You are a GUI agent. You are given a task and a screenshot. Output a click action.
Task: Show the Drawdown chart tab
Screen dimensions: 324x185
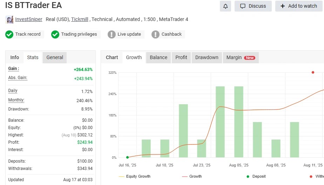pyautogui.click(x=207, y=57)
